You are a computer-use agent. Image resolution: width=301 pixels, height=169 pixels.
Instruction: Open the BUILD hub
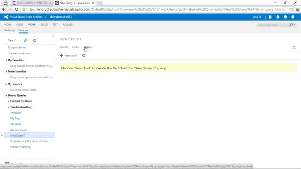[x=44, y=25]
